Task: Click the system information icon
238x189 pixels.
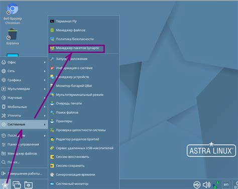Action: coord(52,68)
